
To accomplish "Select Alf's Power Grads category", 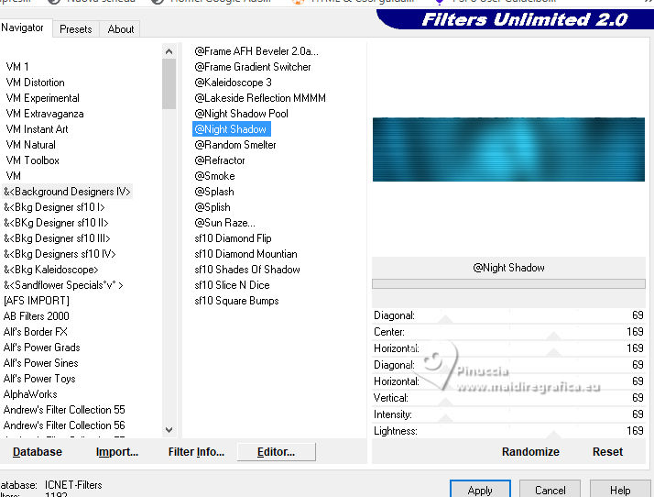I will (42, 348).
